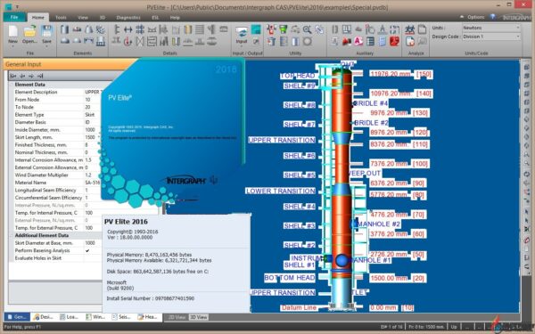This screenshot has width=535, height=334.
Task: Click the ring-shaped icon in Utility group
Action: click(307, 42)
